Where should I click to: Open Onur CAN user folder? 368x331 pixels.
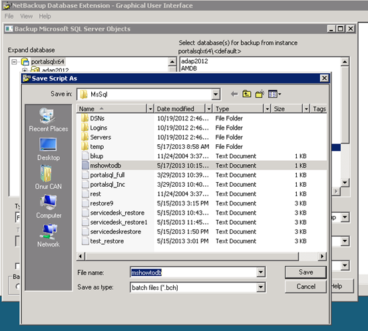pos(49,177)
